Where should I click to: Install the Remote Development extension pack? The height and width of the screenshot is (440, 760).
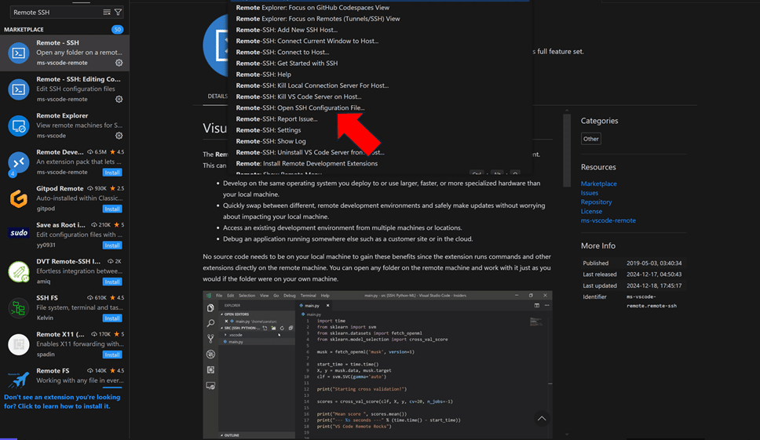(x=112, y=173)
